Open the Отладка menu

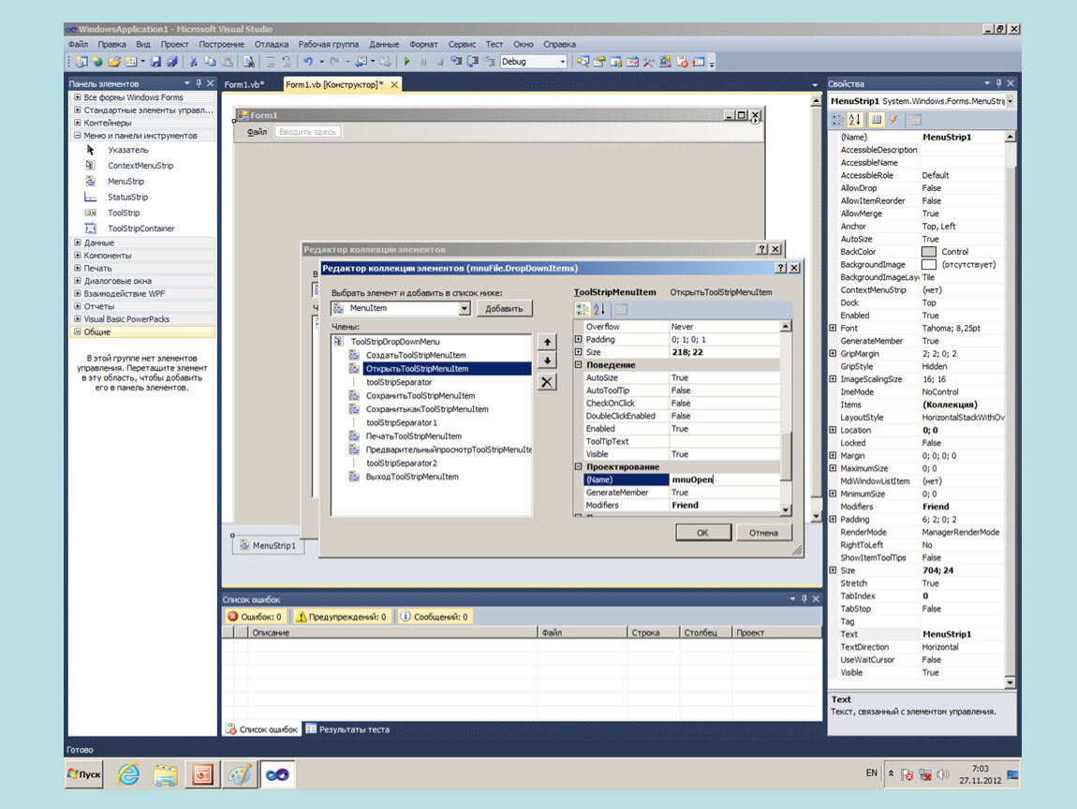coord(272,44)
